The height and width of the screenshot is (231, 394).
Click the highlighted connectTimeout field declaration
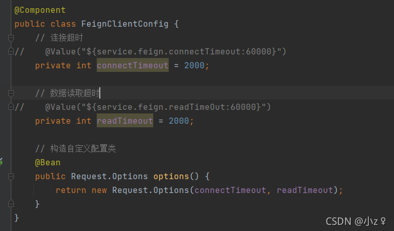pyautogui.click(x=132, y=66)
